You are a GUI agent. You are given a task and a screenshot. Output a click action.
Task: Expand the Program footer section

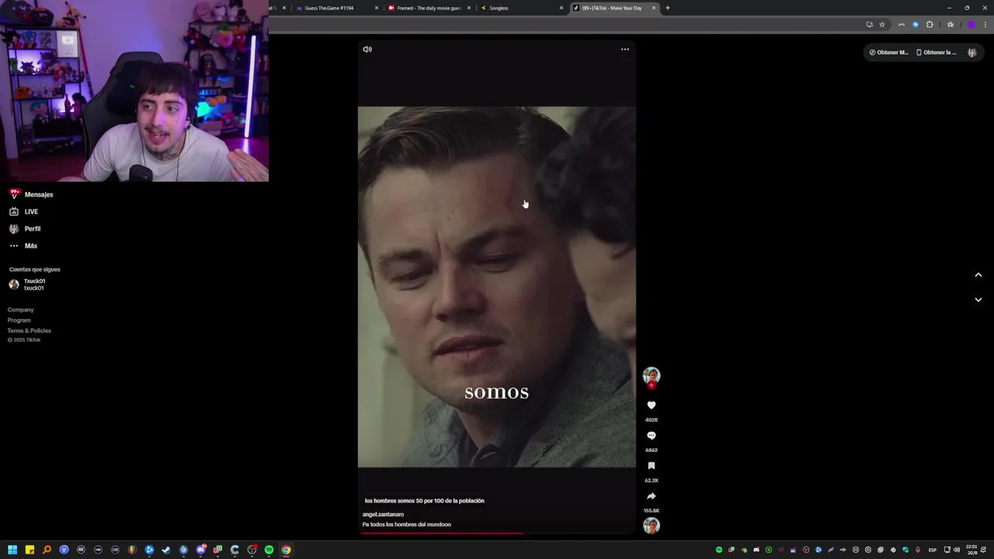tap(19, 320)
